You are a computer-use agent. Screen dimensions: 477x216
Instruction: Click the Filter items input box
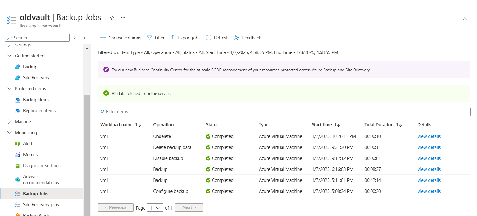[284, 112]
